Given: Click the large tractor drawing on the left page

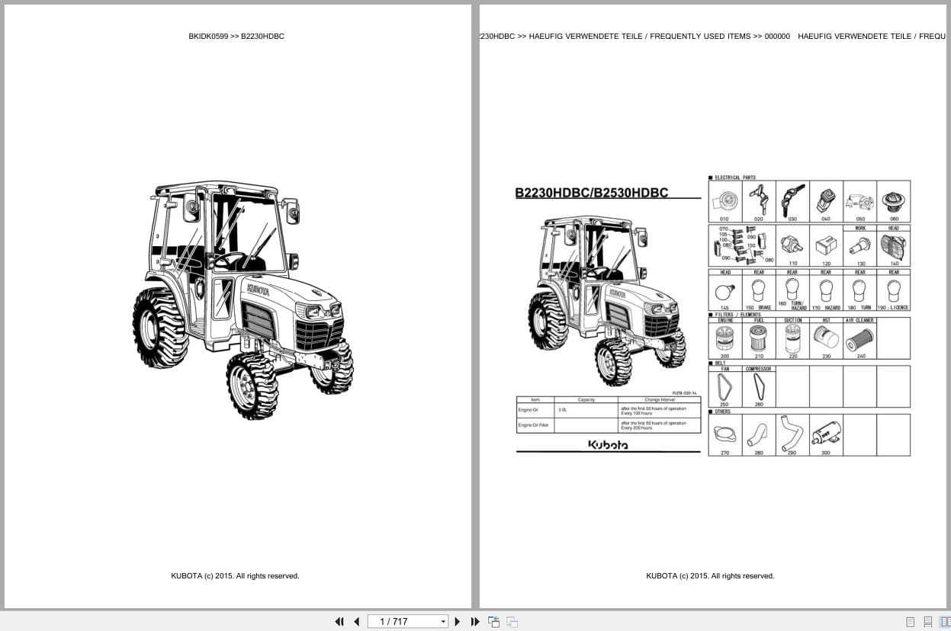Looking at the screenshot, I should pos(243,300).
